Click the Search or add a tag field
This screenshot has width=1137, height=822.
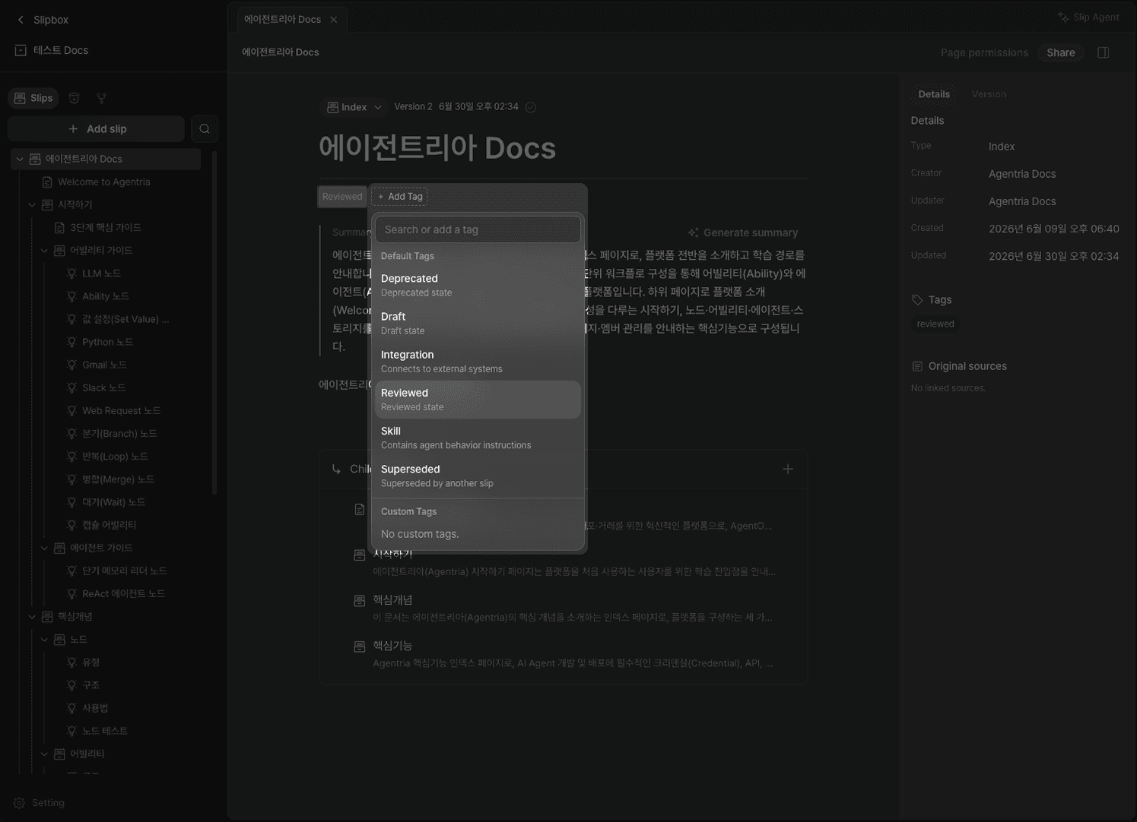click(478, 229)
